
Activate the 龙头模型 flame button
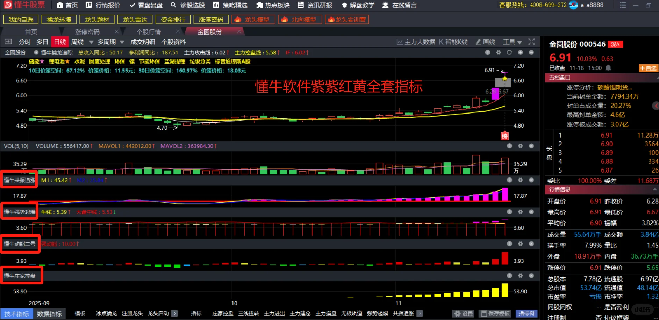[x=253, y=19]
